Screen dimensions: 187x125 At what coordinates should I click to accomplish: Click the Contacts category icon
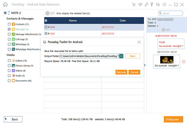[x=13, y=24]
